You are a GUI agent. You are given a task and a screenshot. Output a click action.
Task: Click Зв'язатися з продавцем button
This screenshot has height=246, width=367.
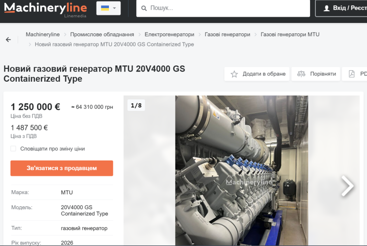point(62,168)
